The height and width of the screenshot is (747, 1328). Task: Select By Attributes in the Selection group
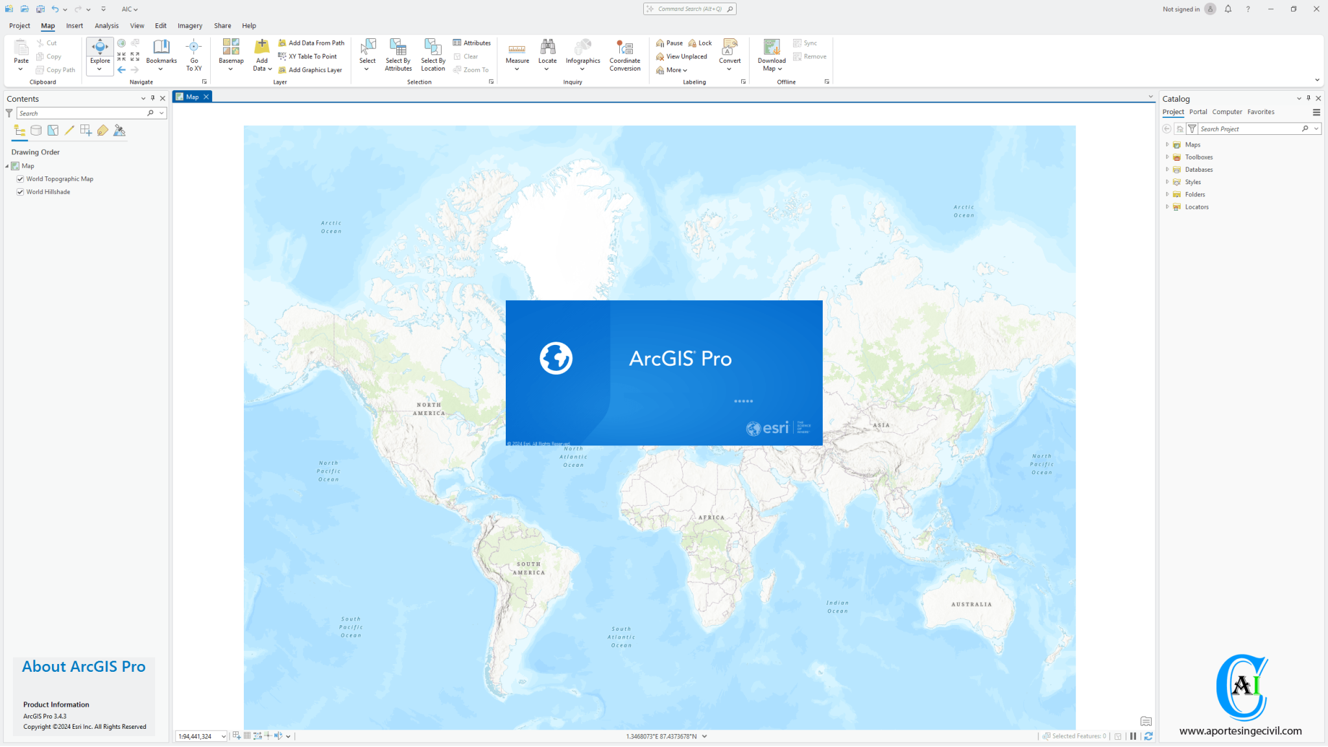pos(397,54)
